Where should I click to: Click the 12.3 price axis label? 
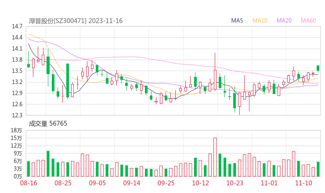click(x=18, y=115)
